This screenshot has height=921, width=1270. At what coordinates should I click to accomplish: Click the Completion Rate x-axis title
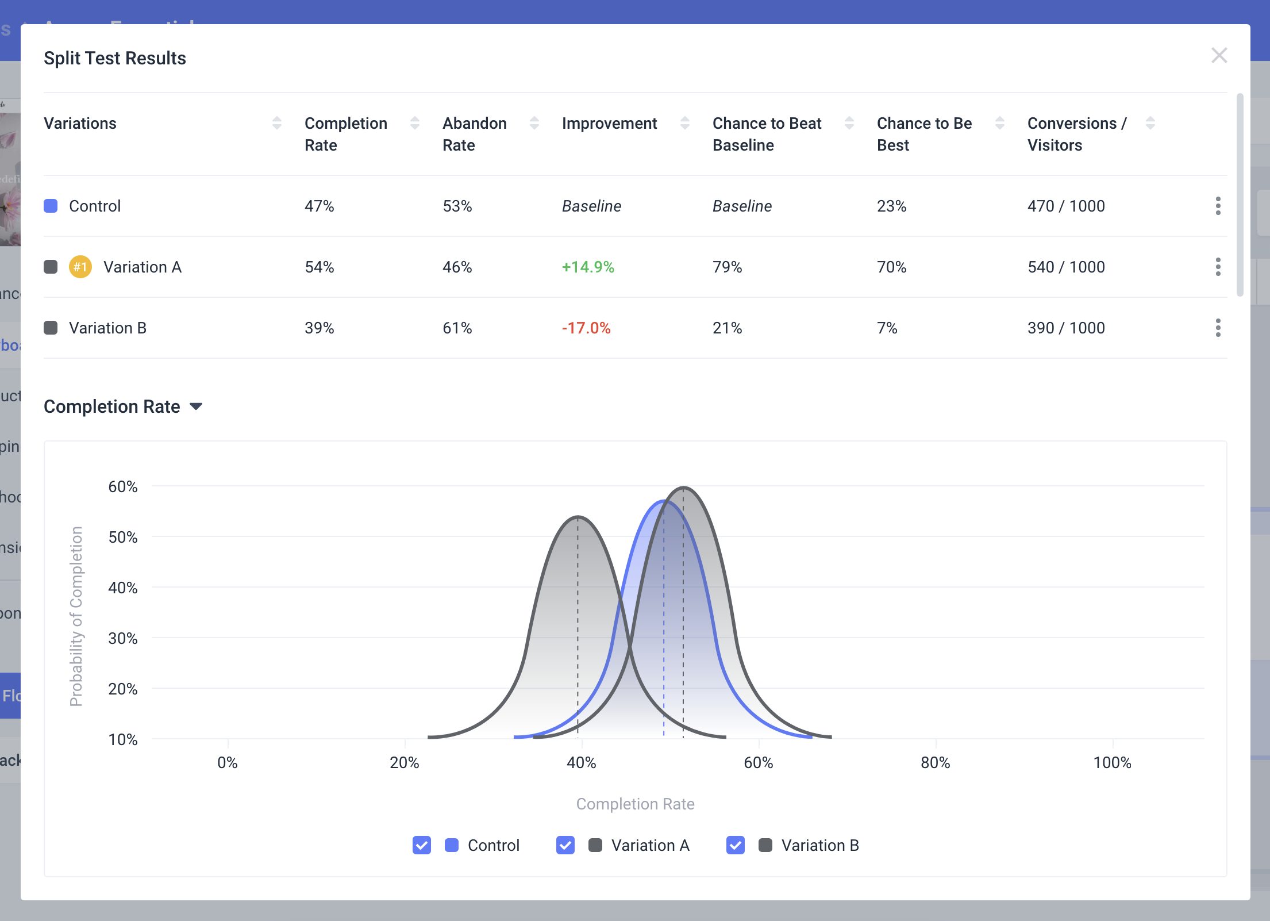coord(636,804)
